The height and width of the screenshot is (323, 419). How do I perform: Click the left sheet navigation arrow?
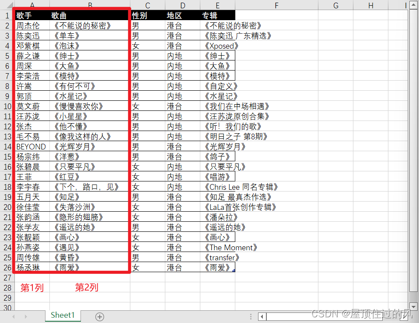13,316
